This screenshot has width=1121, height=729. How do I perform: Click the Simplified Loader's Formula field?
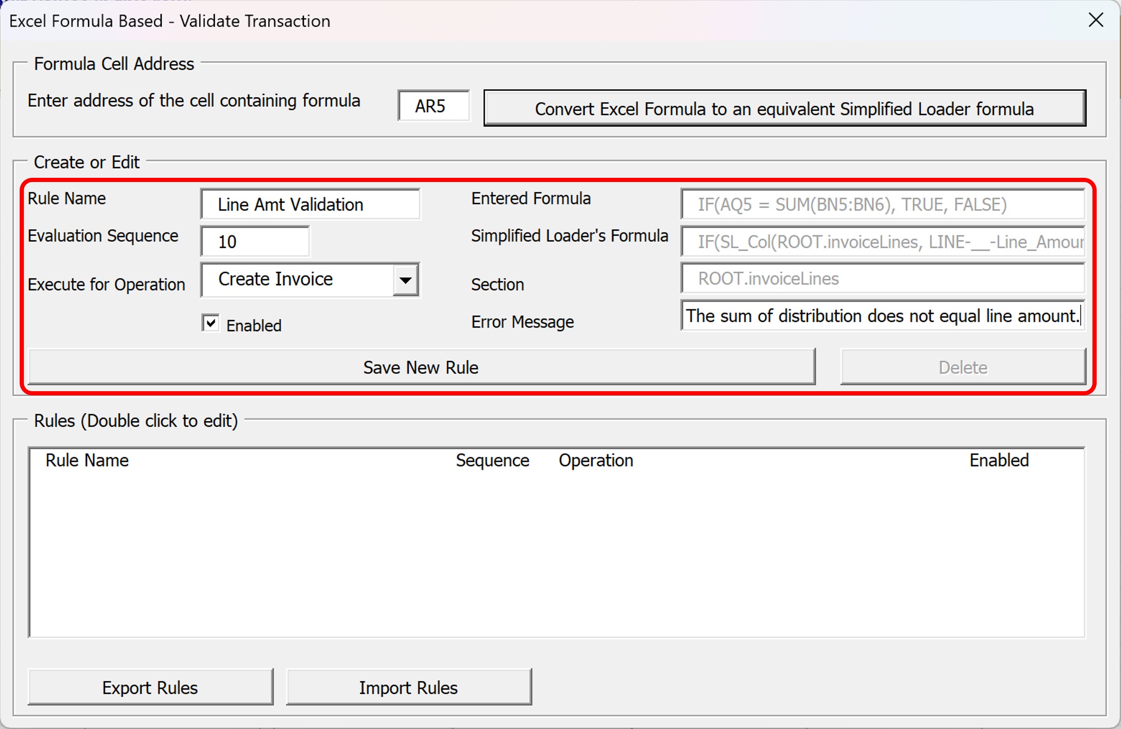point(883,241)
